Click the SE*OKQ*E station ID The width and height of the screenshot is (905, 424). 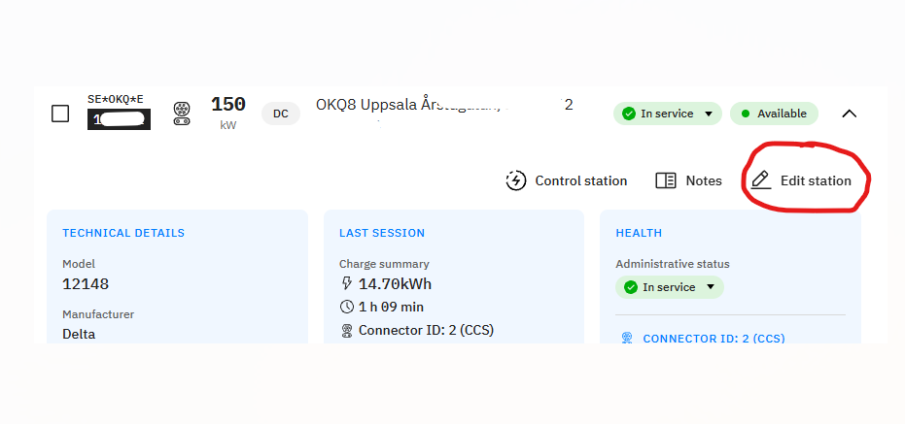click(116, 99)
